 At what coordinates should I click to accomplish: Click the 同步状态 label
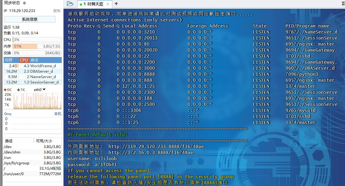click(12, 3)
